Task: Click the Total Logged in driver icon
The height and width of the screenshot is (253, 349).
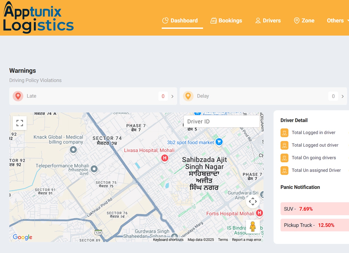Action: [x=284, y=133]
